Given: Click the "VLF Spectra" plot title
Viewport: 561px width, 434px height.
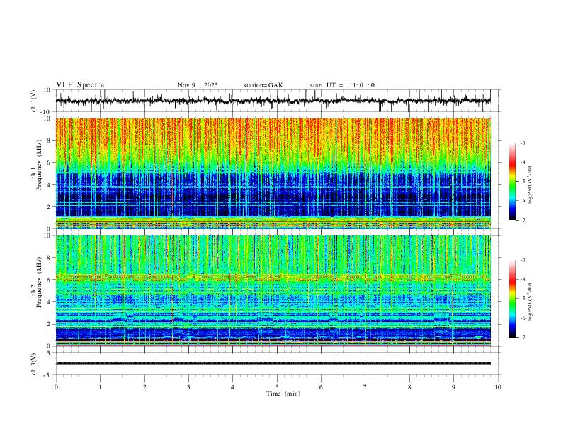Looking at the screenshot, I should pos(80,85).
